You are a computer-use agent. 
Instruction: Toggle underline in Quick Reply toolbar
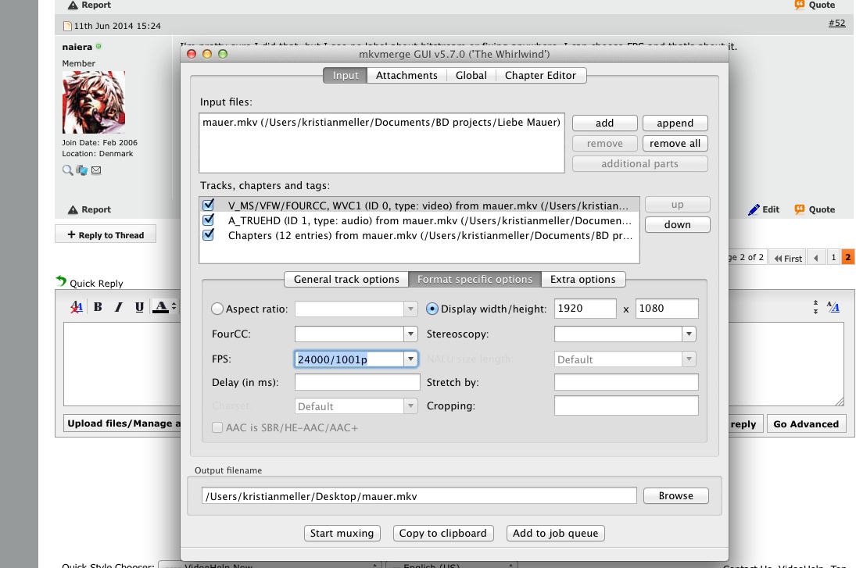(139, 307)
